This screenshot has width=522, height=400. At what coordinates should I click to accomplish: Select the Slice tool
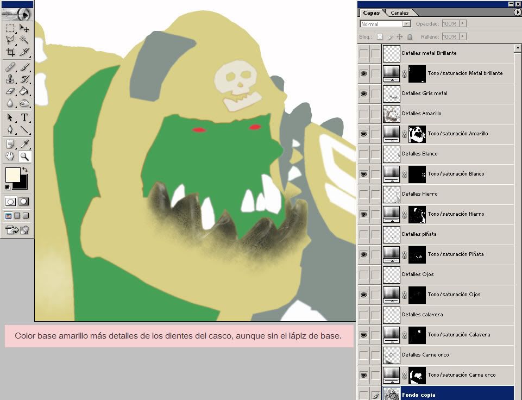click(24, 52)
